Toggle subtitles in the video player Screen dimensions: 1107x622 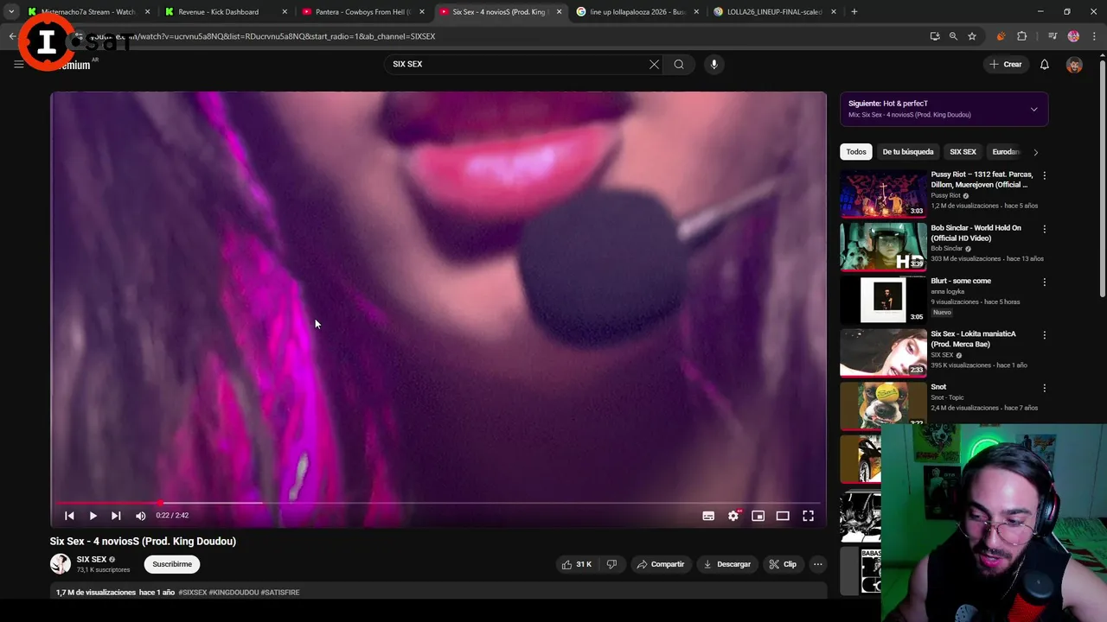708,516
